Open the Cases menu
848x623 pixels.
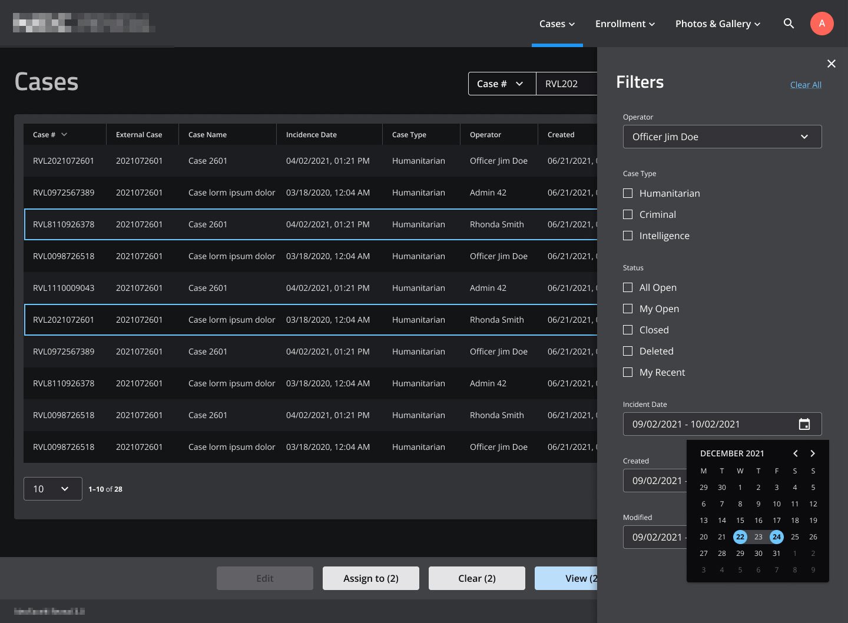pos(557,24)
